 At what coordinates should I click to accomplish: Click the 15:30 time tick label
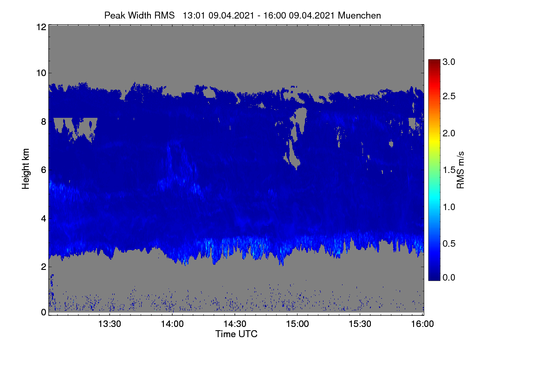point(360,324)
